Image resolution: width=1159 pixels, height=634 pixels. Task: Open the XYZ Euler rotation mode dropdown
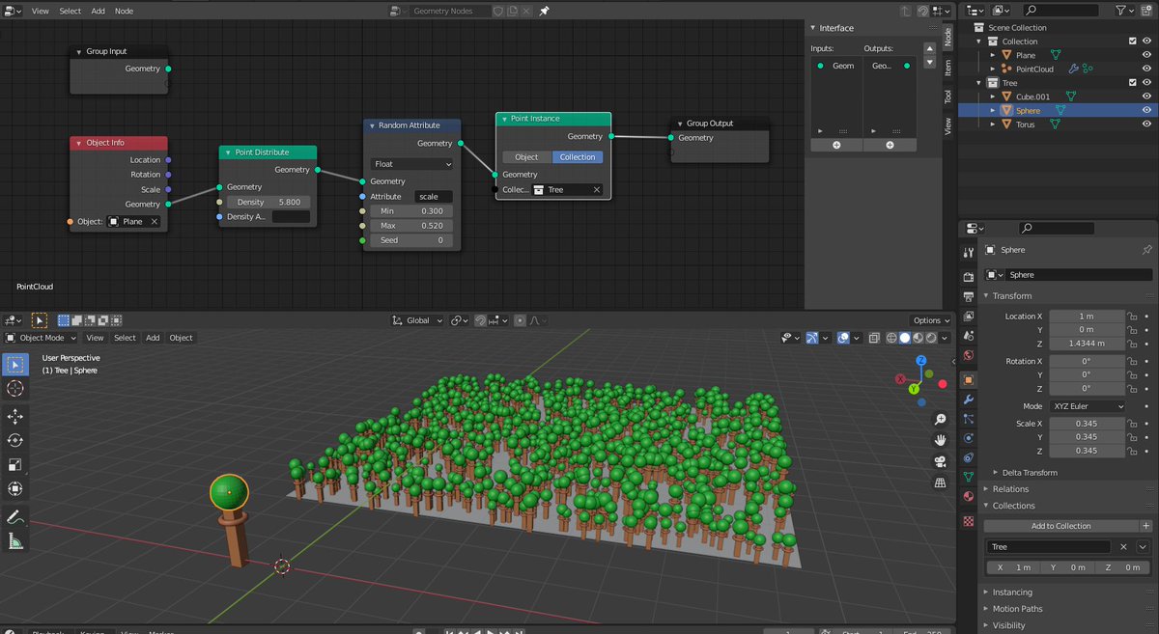pyautogui.click(x=1087, y=406)
